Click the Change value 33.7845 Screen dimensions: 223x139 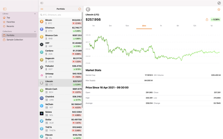pos(217,103)
